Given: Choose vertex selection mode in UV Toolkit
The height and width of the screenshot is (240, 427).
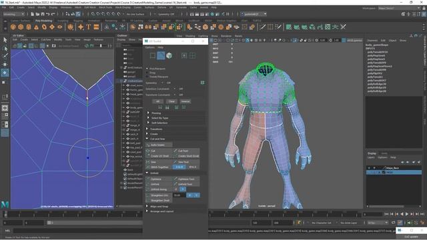Looking at the screenshot, I should pos(153,55).
